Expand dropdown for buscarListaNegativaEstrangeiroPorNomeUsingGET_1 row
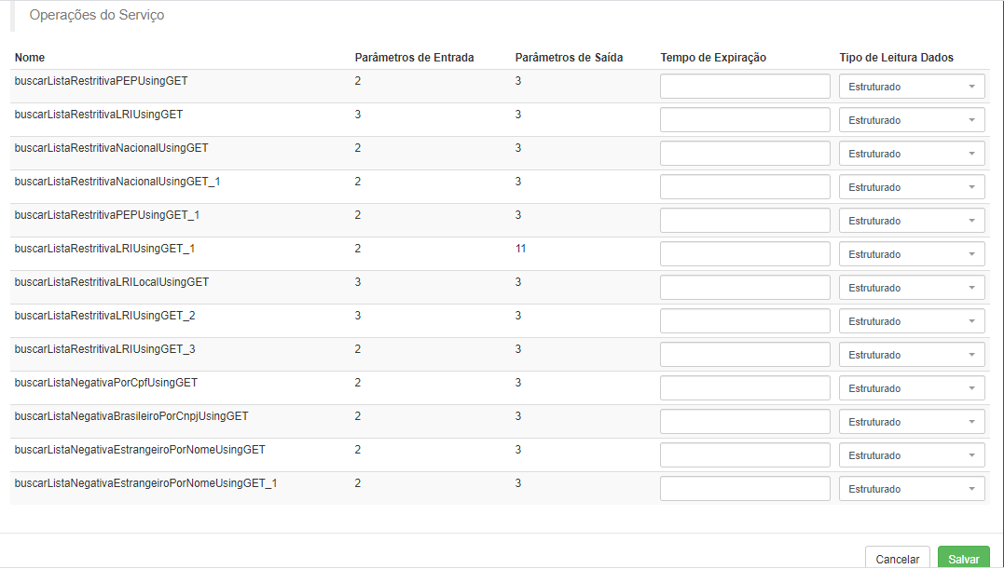Image resolution: width=1004 pixels, height=569 pixels. 912,488
